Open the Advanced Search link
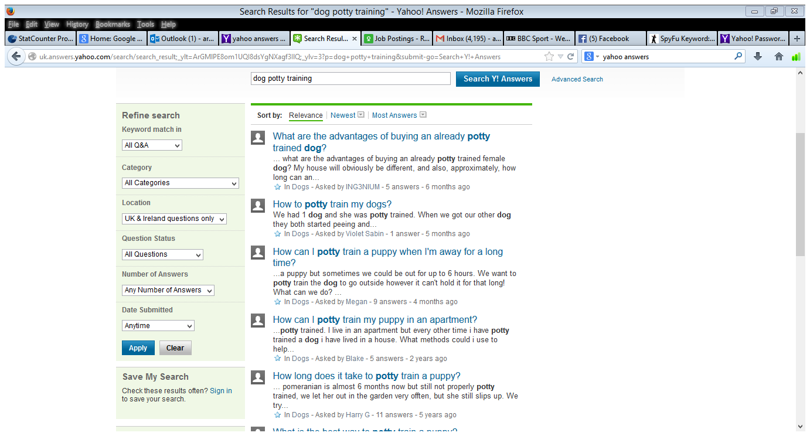Image resolution: width=810 pixels, height=436 pixels. tap(577, 79)
